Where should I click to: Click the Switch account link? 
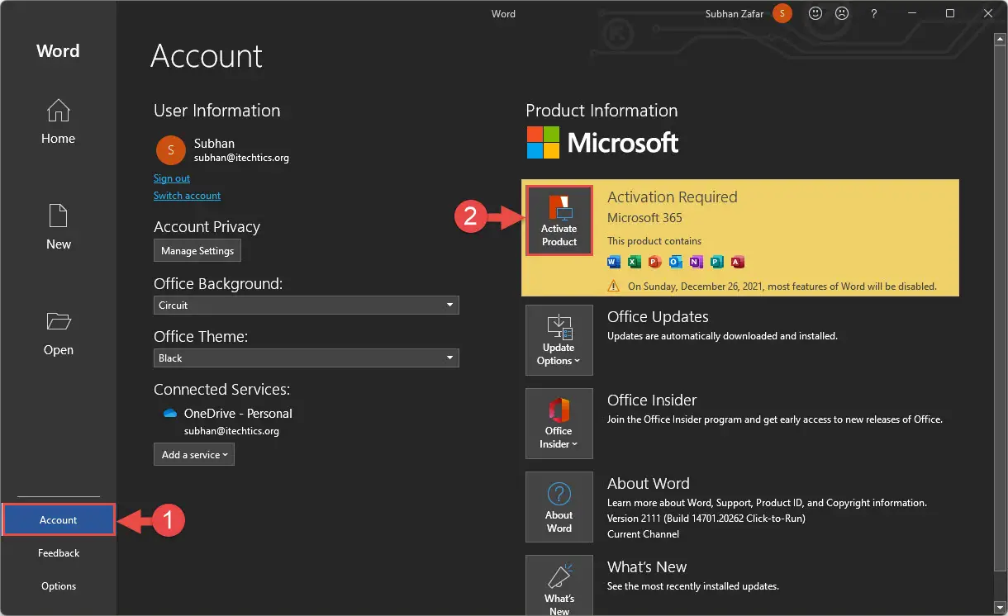(x=187, y=196)
